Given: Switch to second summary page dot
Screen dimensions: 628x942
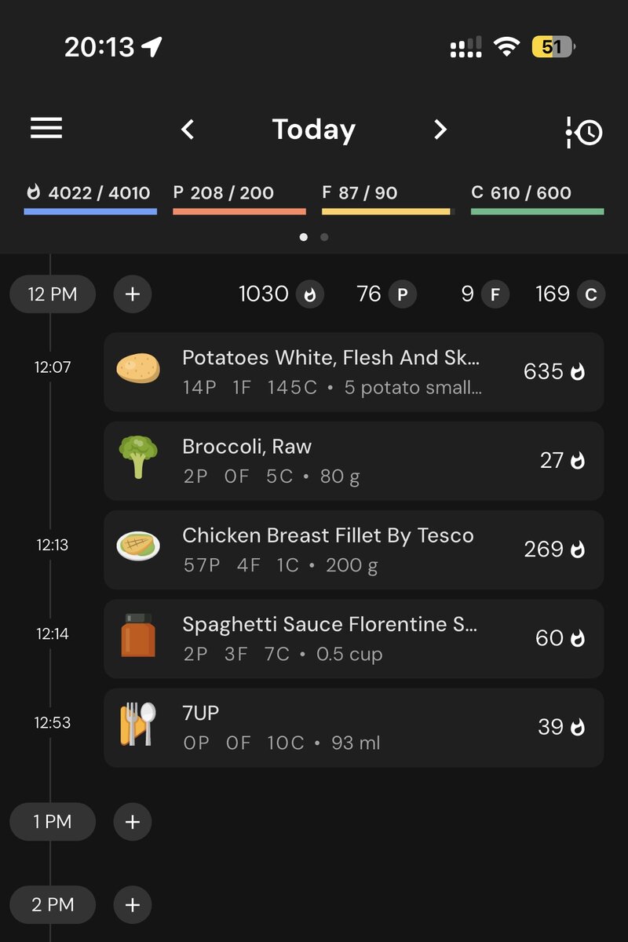Looking at the screenshot, I should pyautogui.click(x=324, y=237).
